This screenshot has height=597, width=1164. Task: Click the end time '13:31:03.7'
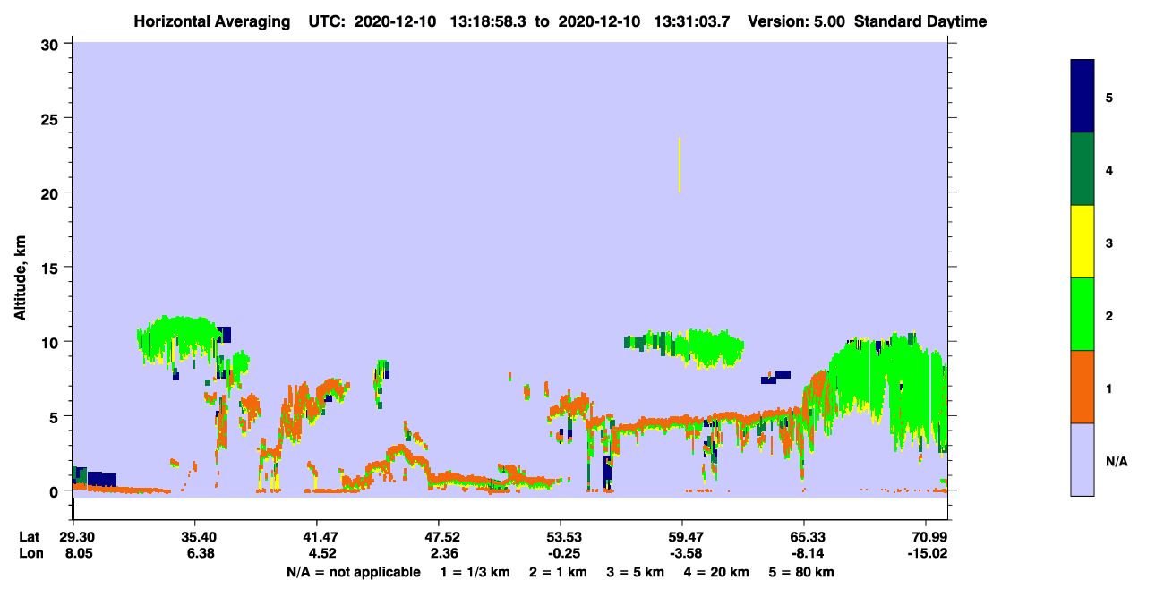[x=693, y=21]
